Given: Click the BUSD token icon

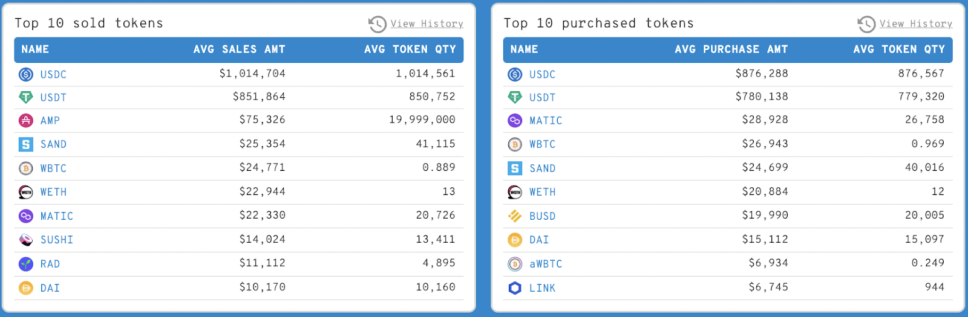Looking at the screenshot, I should click(x=515, y=216).
